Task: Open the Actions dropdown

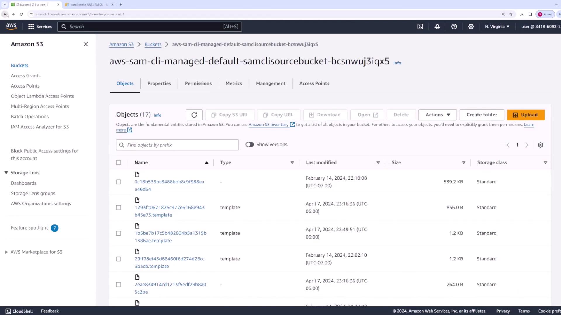Action: 438,115
